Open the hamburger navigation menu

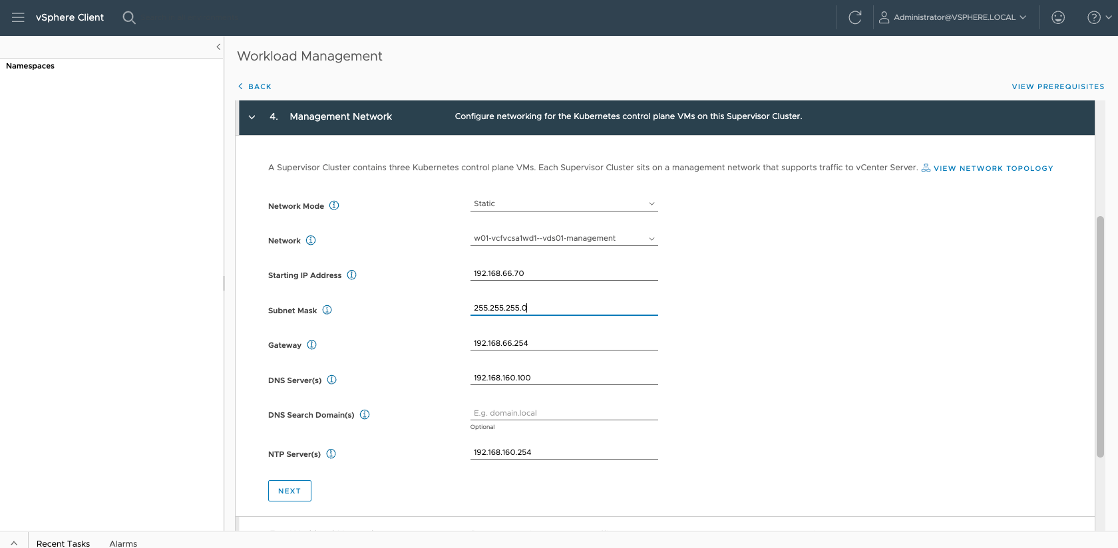pyautogui.click(x=18, y=17)
